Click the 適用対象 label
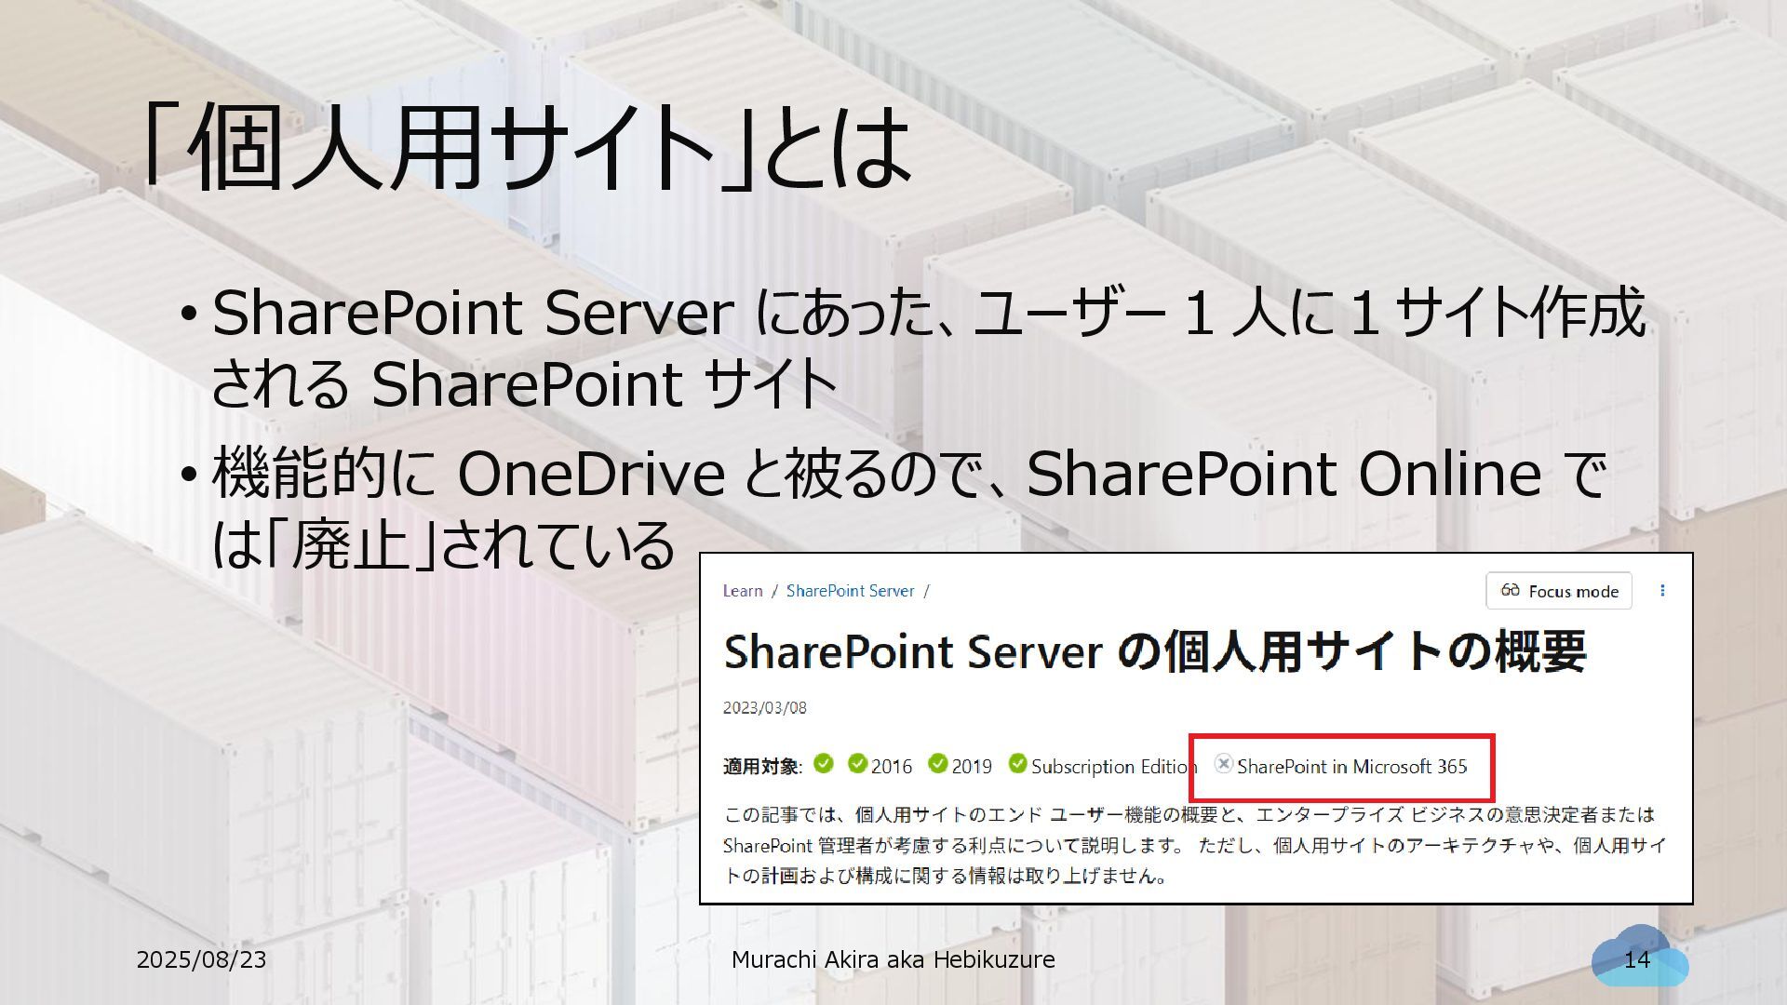The height and width of the screenshot is (1005, 1787). (762, 767)
